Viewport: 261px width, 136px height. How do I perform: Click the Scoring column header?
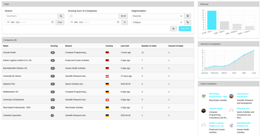(x=54, y=46)
